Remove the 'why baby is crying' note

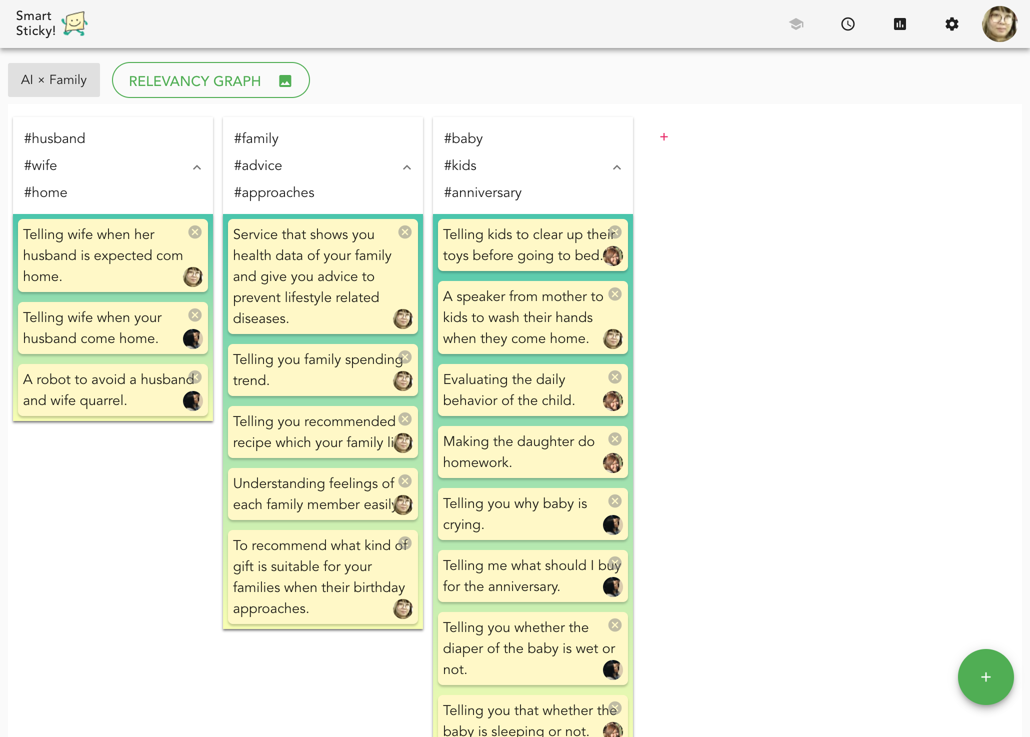615,501
